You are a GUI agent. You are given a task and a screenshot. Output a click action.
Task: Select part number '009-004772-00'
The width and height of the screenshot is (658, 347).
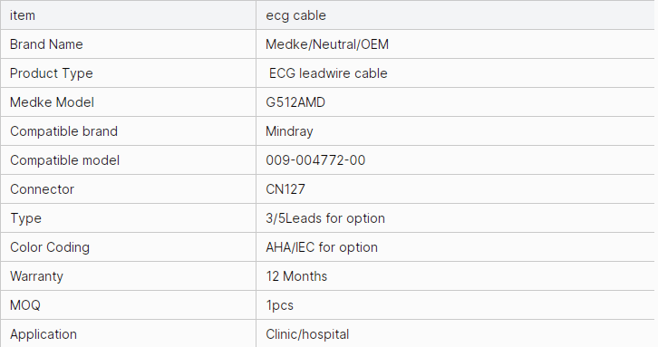[x=315, y=159]
